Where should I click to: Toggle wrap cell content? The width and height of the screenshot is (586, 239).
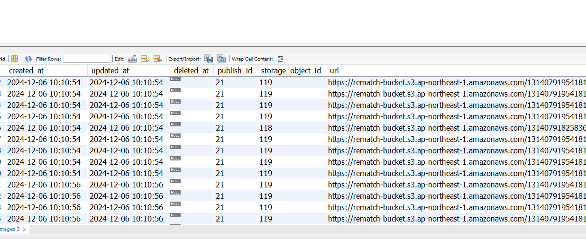(280, 59)
